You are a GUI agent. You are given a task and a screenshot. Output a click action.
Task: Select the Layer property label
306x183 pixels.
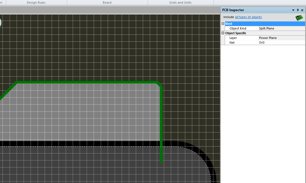[233, 38]
